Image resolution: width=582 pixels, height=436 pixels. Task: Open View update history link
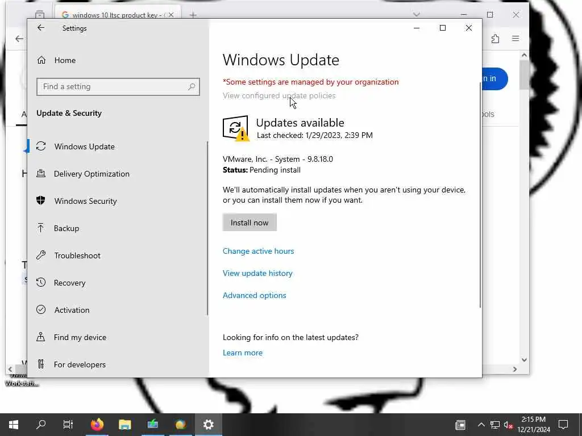[257, 273]
